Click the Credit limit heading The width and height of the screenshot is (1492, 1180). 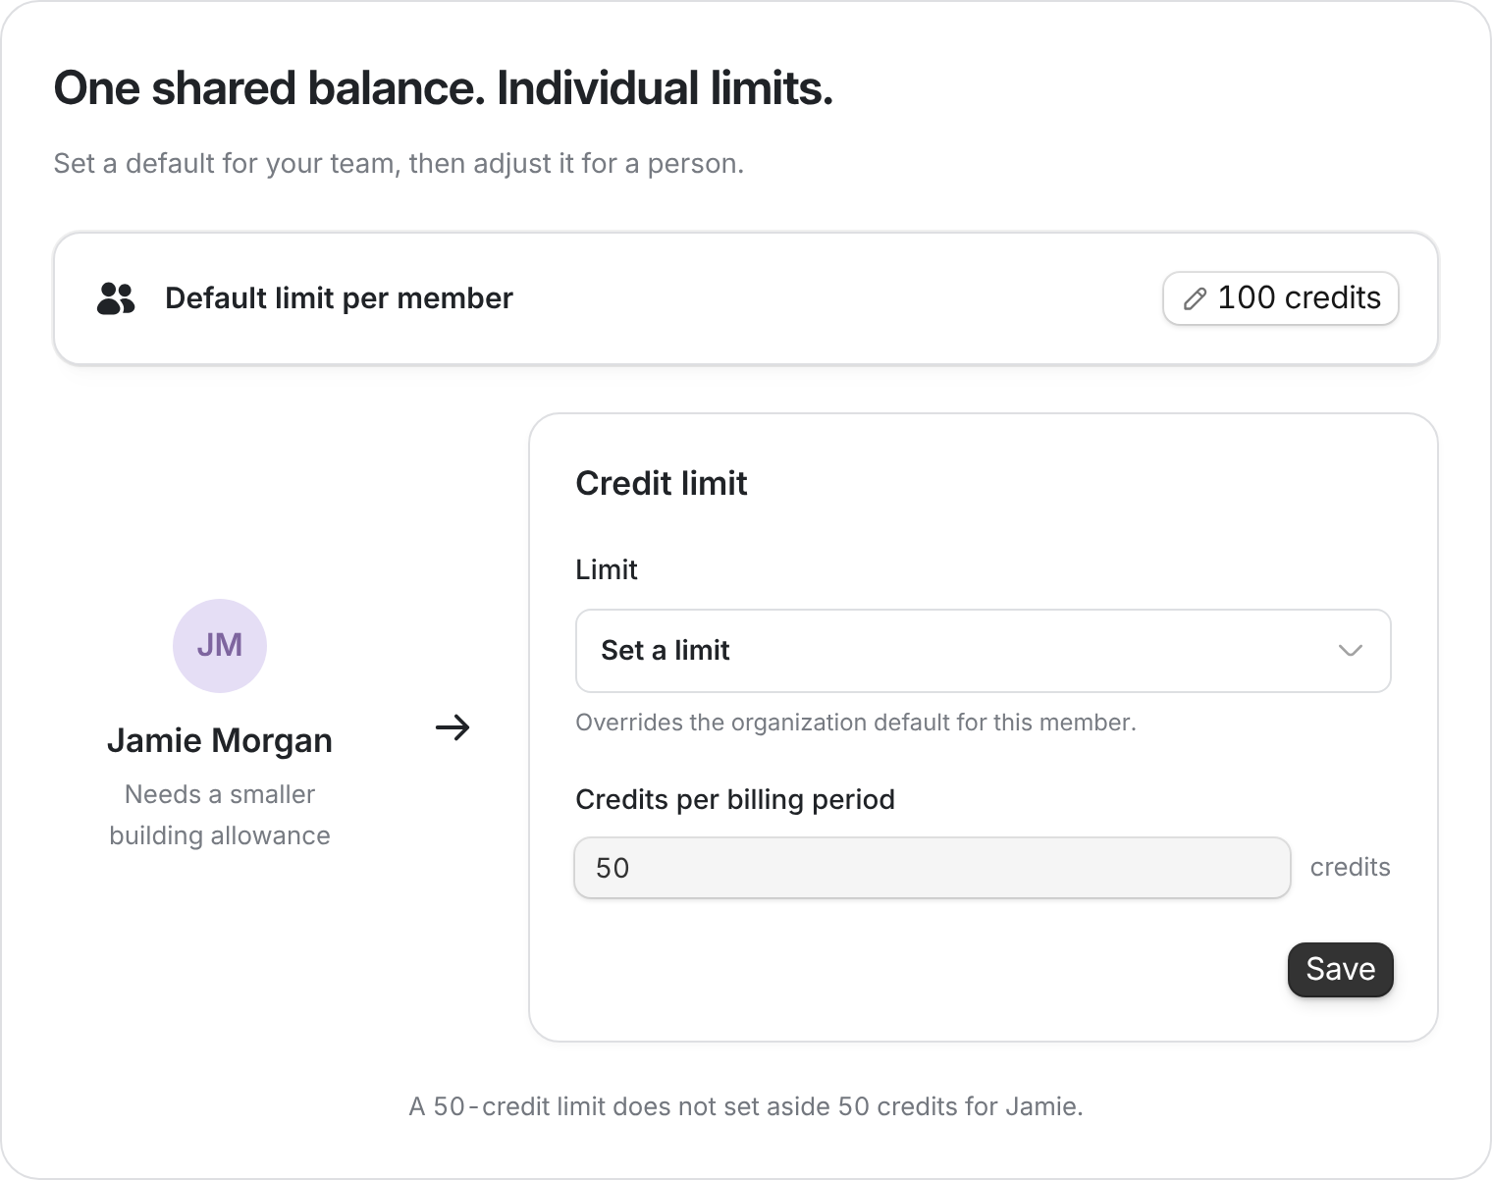[x=662, y=483]
